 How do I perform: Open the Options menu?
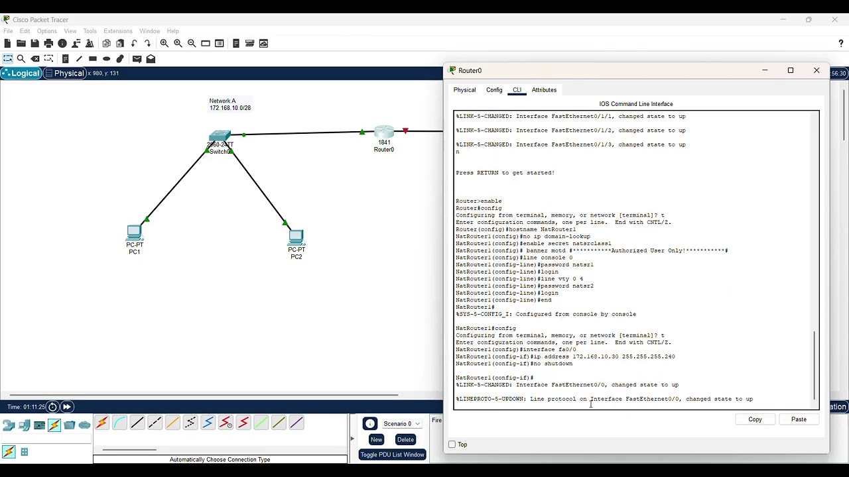(47, 31)
